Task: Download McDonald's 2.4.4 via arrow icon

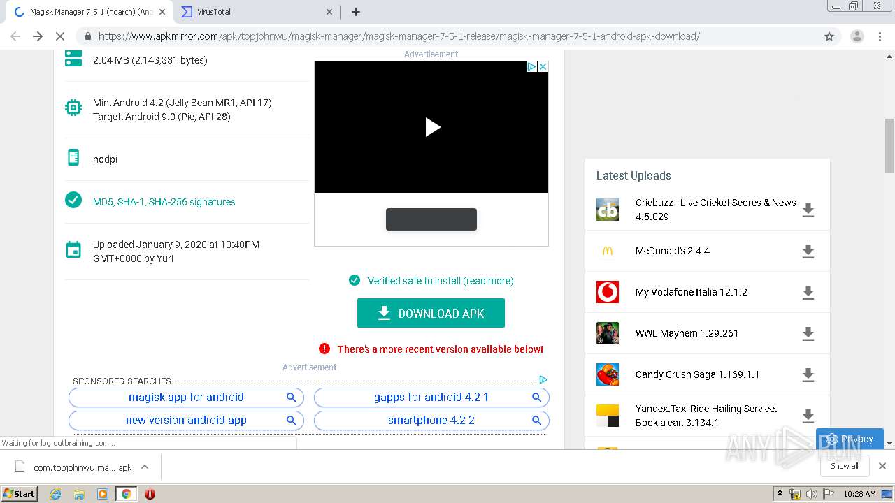Action: click(x=808, y=251)
